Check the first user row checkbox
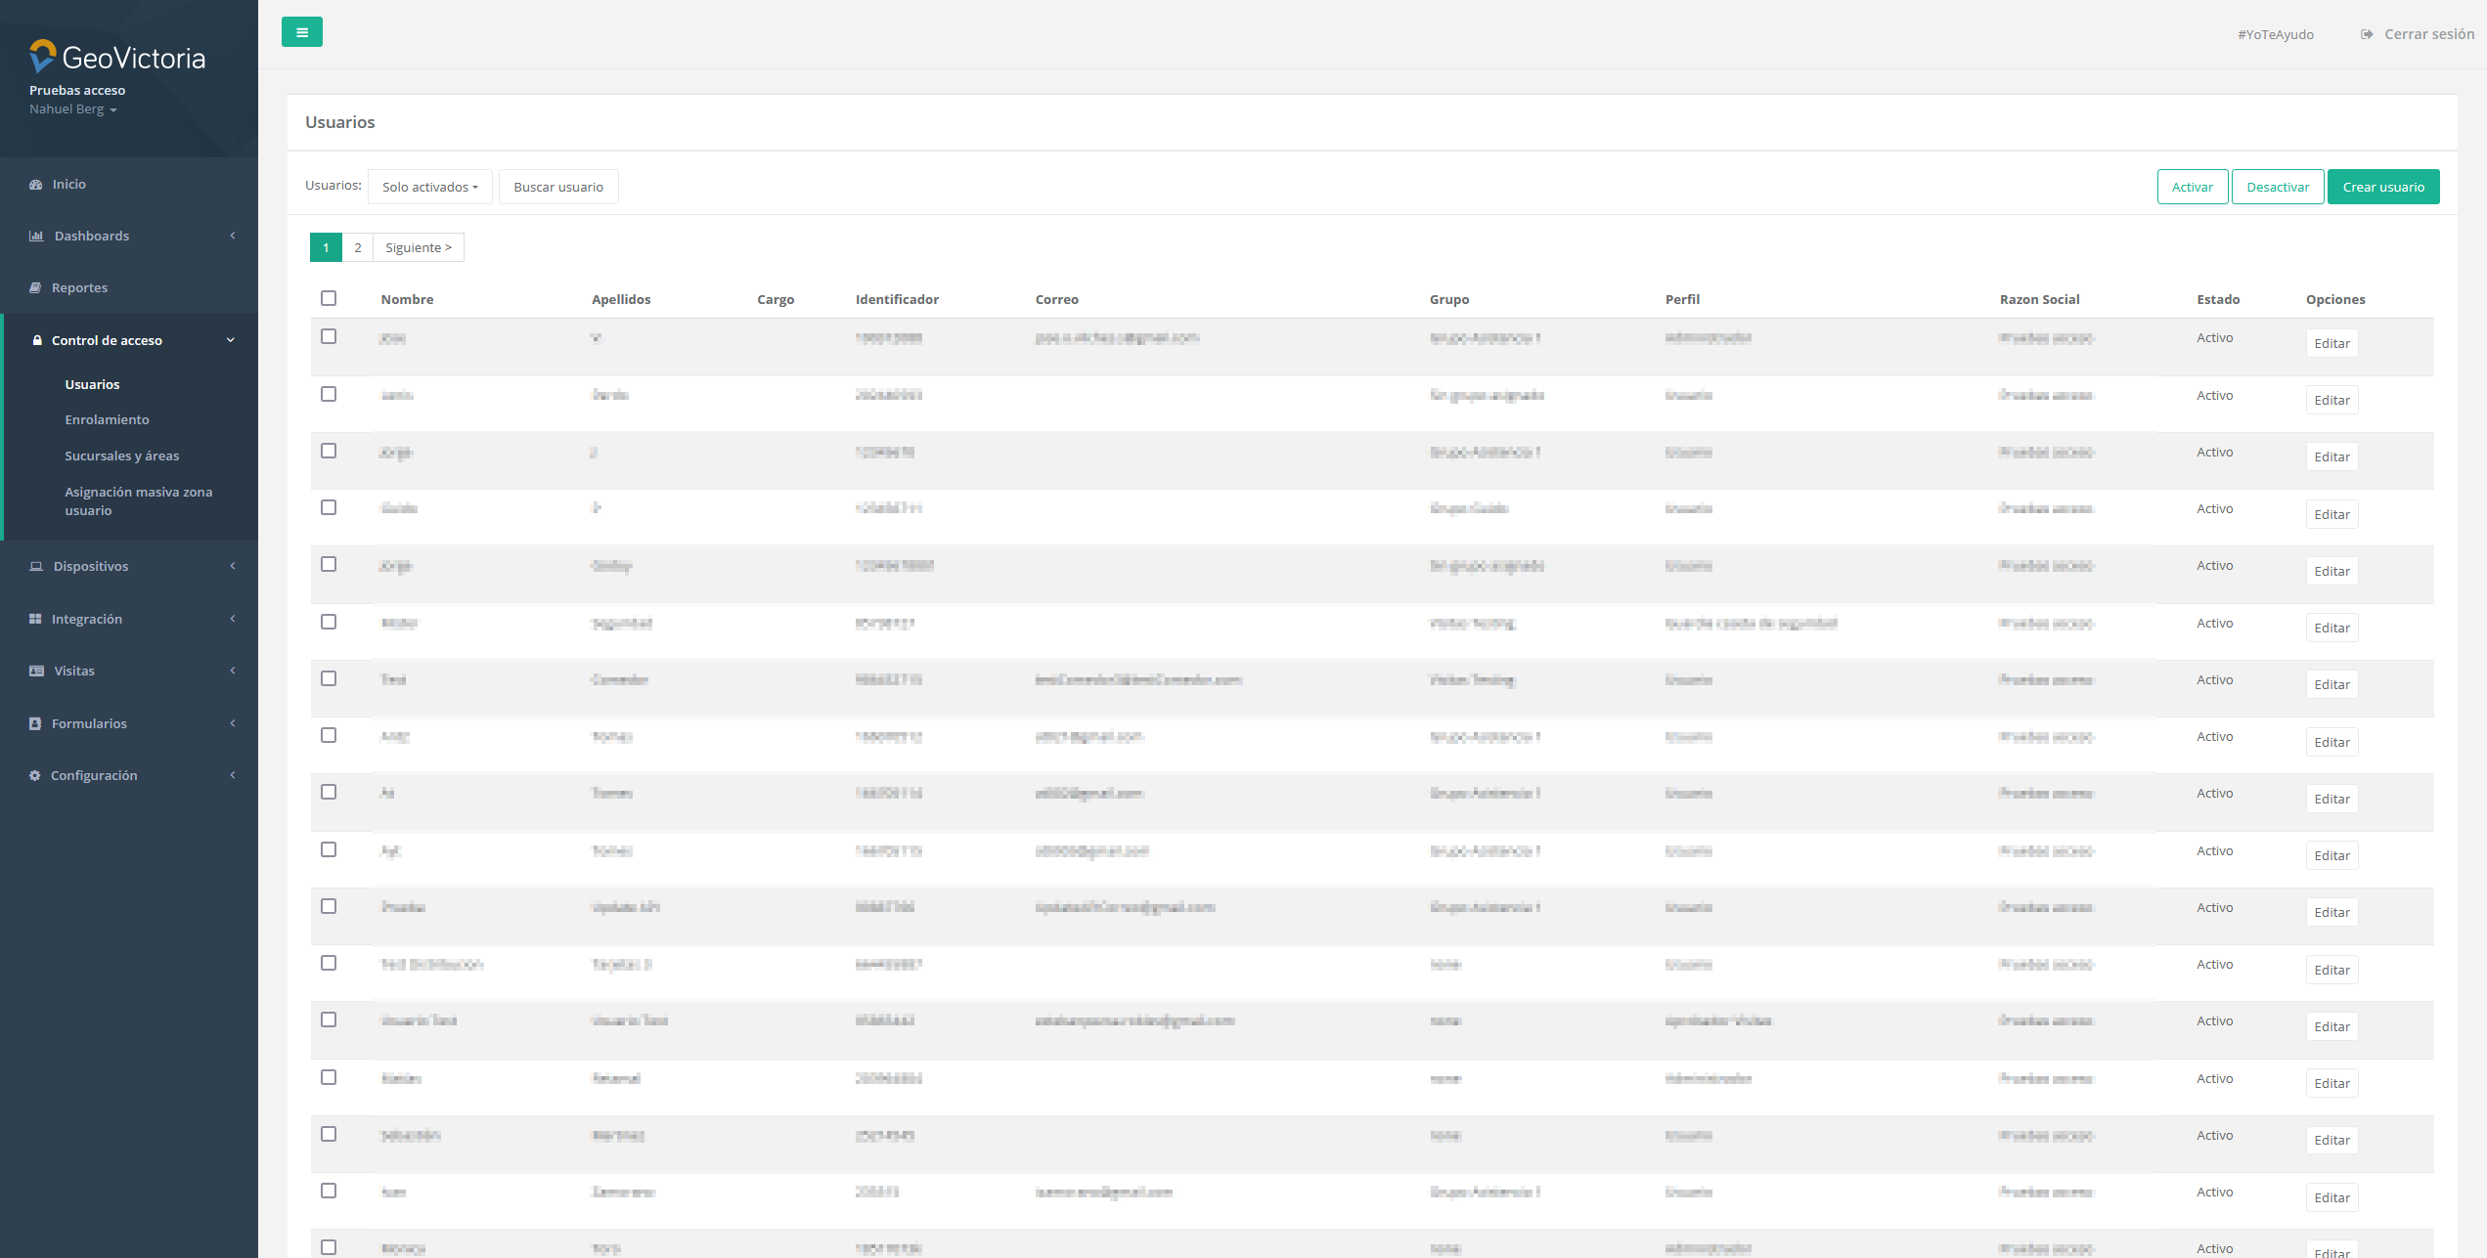The height and width of the screenshot is (1258, 2487). coord(329,336)
